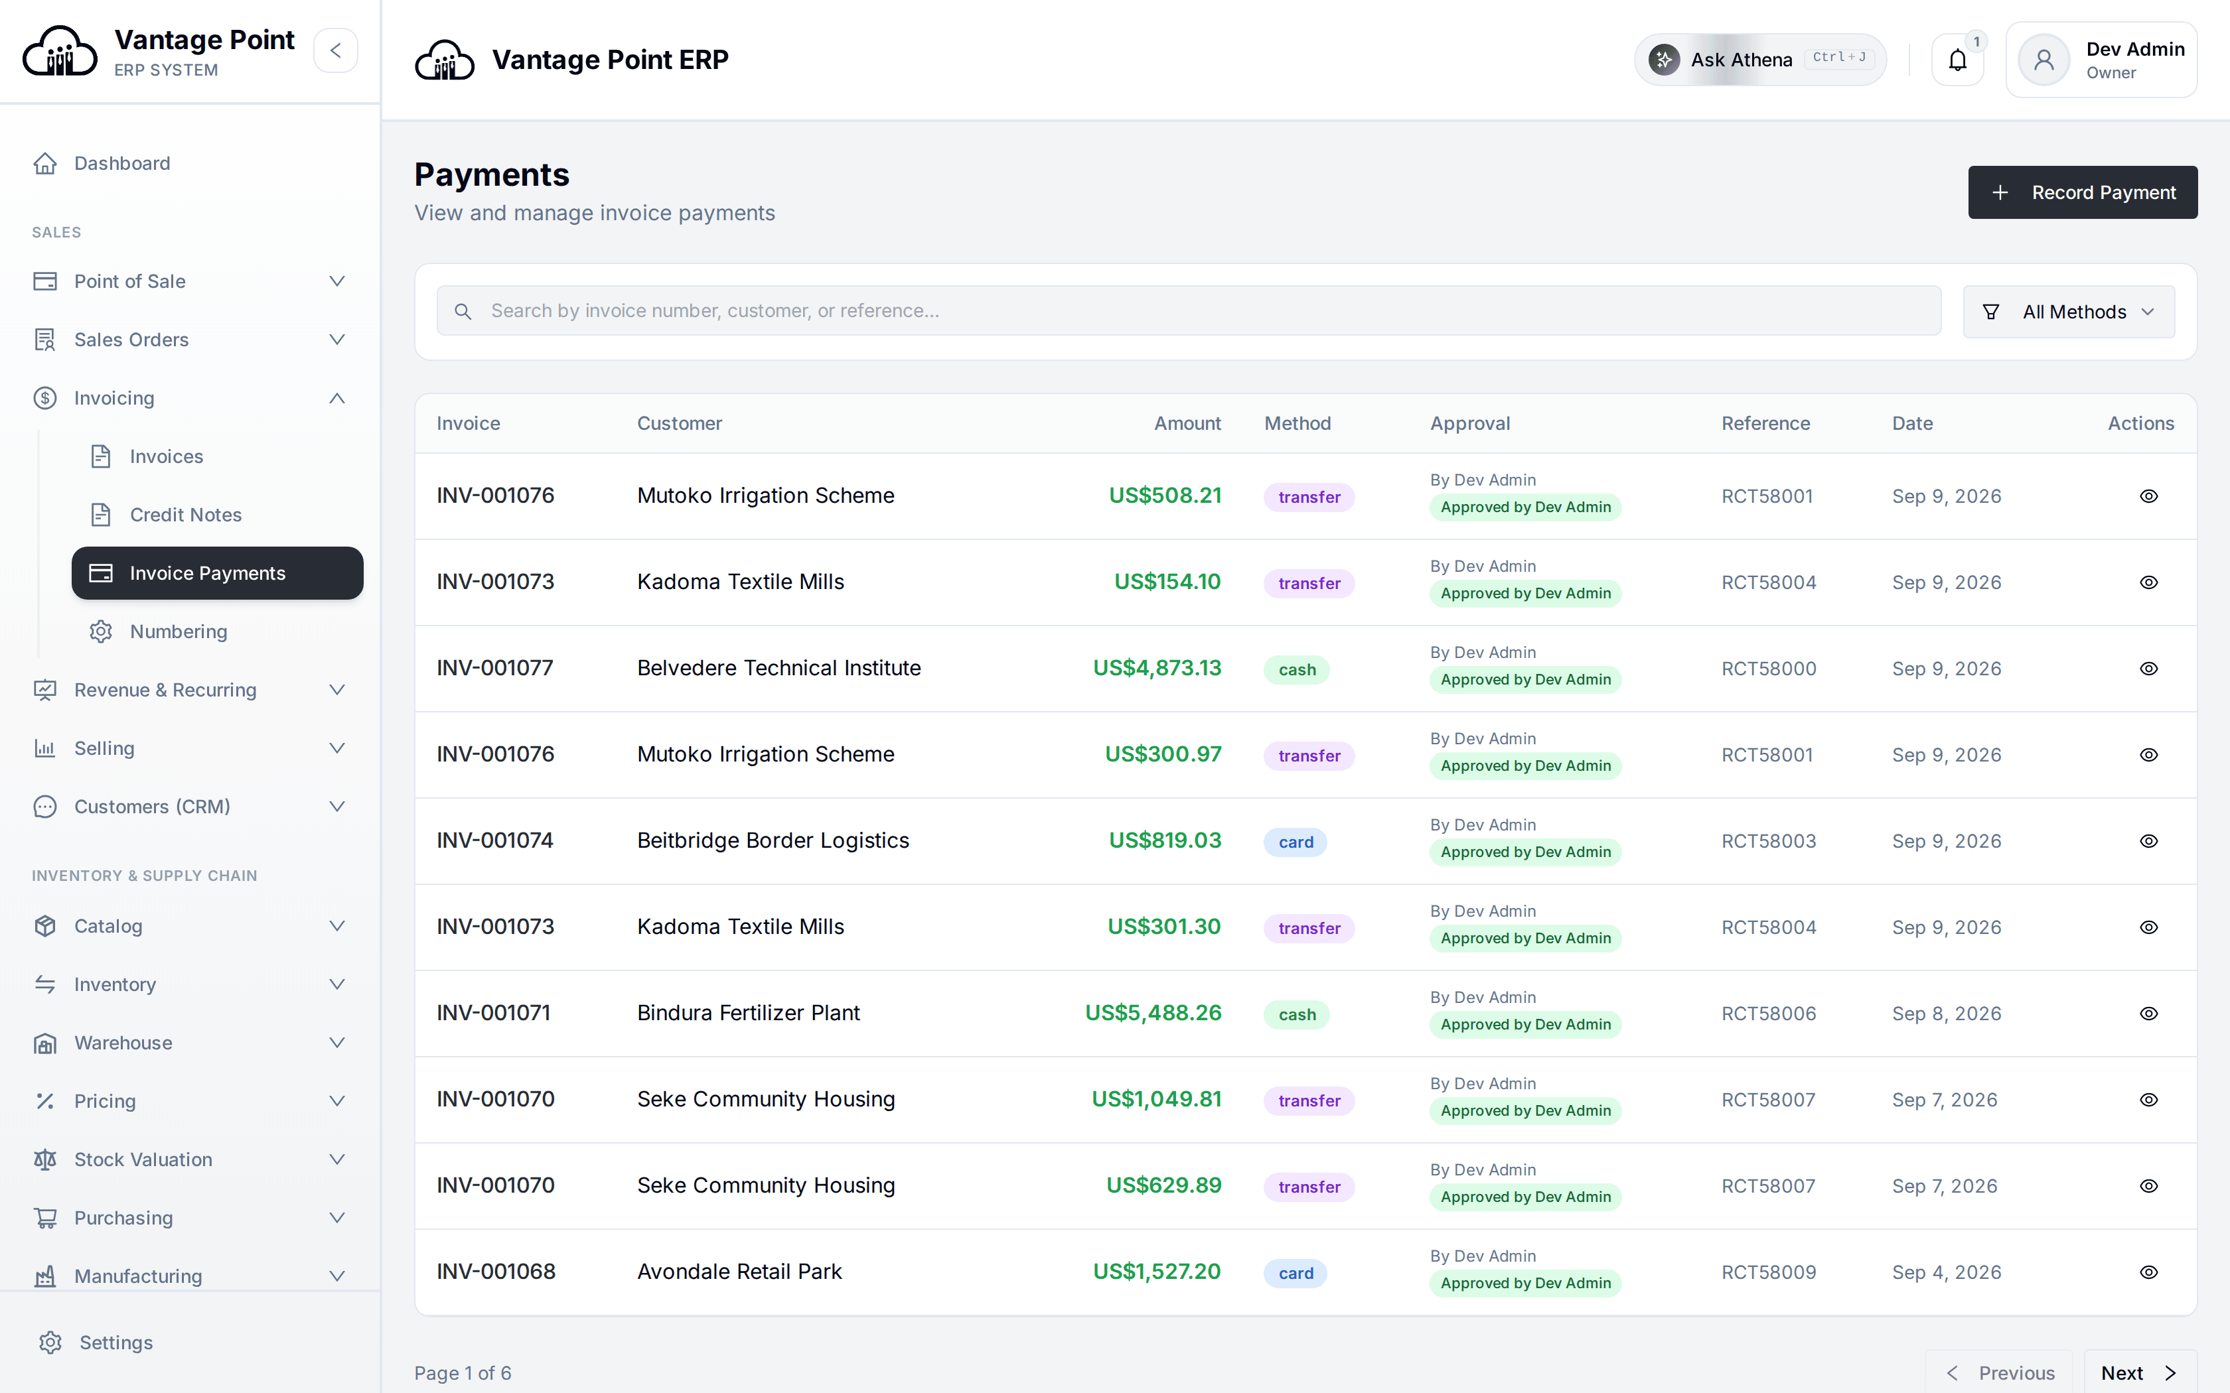
Task: Click amount US$629.89
Action: (1163, 1186)
